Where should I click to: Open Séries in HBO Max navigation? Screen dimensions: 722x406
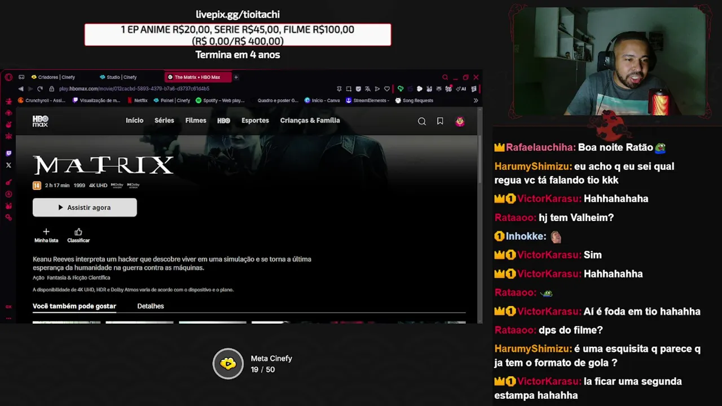[x=164, y=121]
